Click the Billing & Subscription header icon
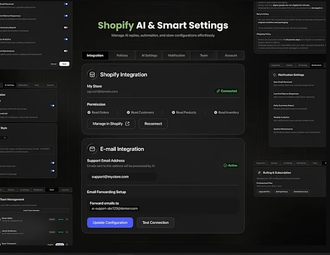 [x=259, y=173]
